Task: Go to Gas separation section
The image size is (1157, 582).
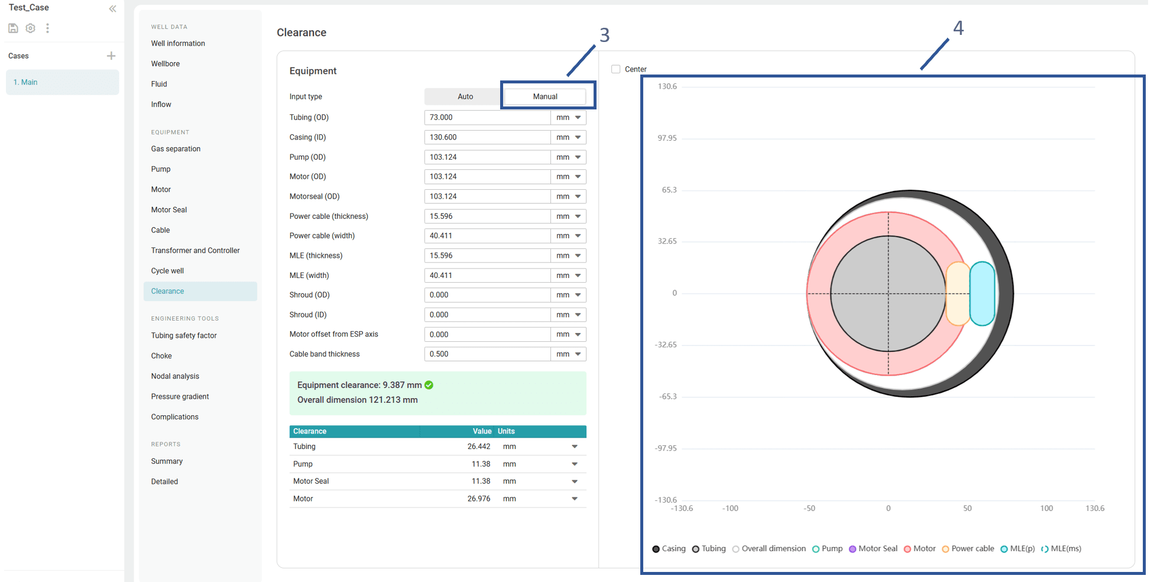Action: pos(176,149)
